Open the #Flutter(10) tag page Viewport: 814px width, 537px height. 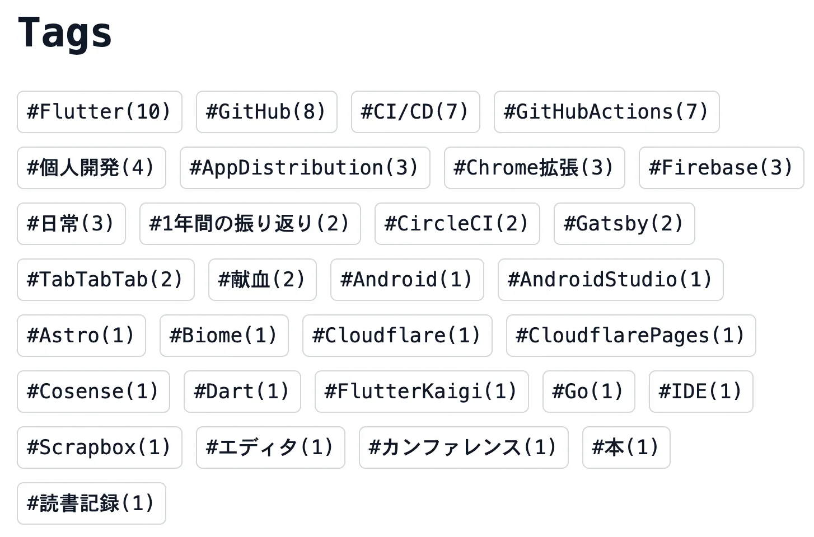[x=99, y=112]
